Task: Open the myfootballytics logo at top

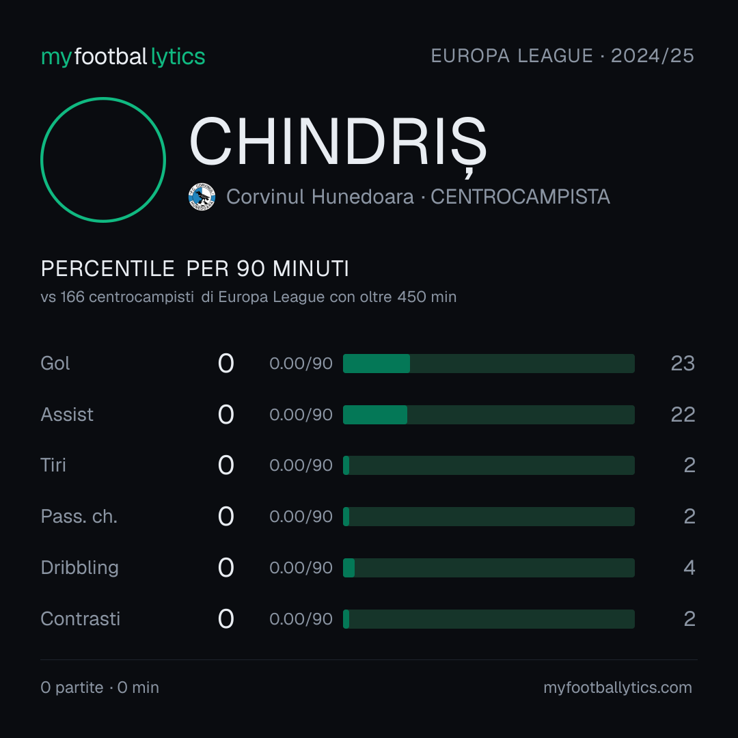Action: pyautogui.click(x=123, y=57)
